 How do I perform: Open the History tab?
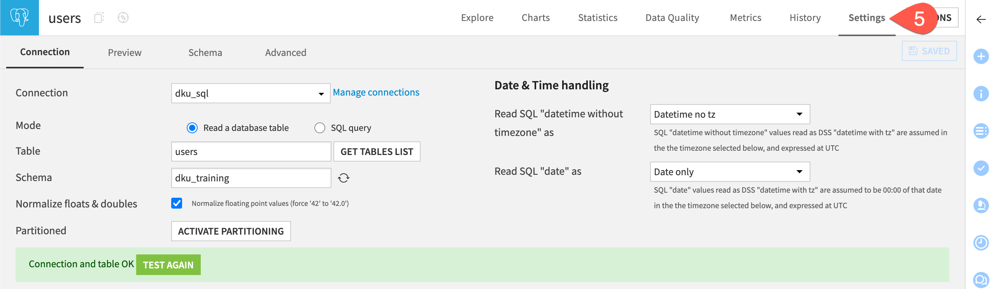tap(805, 18)
